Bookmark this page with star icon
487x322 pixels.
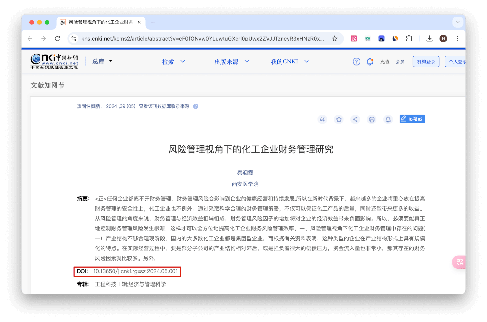pos(334,39)
